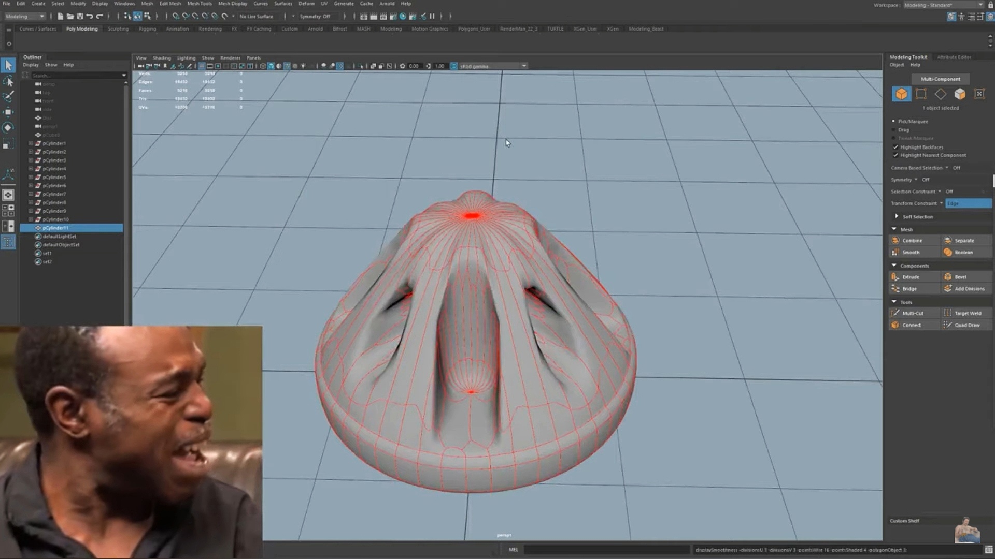995x559 pixels.
Task: Toggle Highlight Backfaces checkbox
Action: [895, 147]
